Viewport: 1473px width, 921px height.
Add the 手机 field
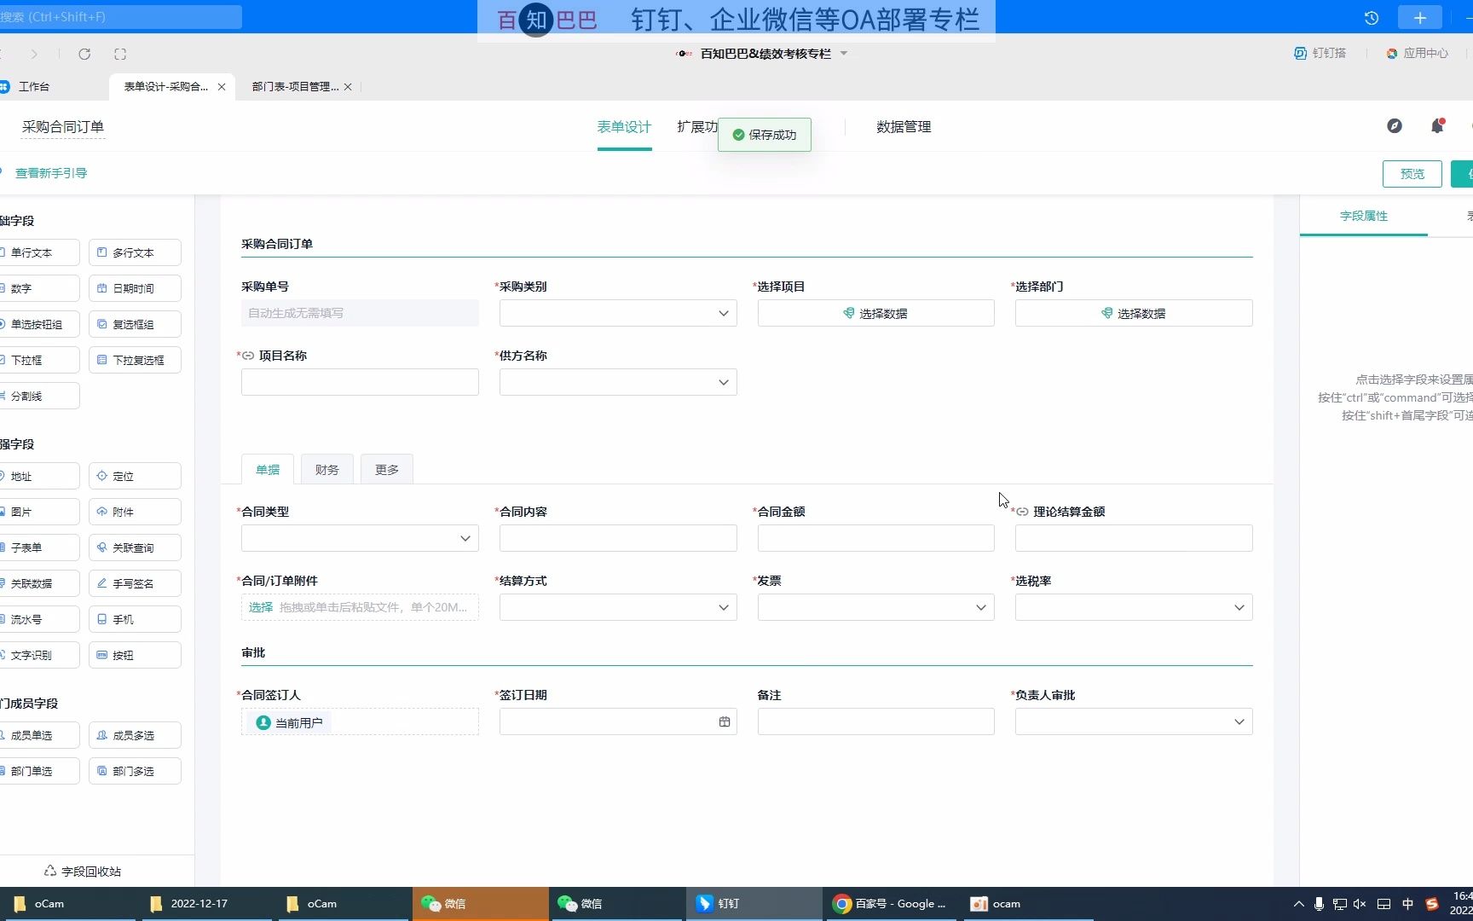coord(135,619)
